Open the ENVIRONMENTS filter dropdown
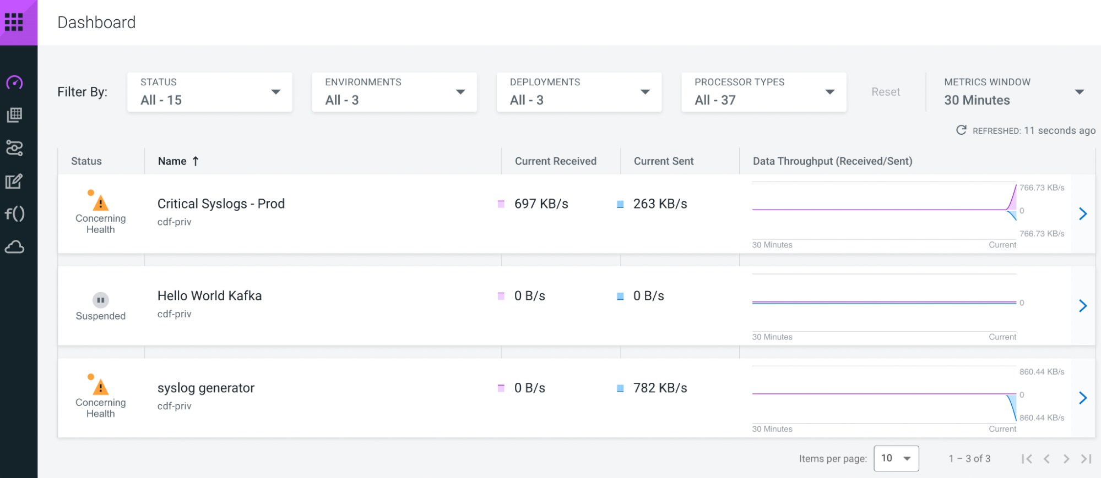The height and width of the screenshot is (478, 1101). click(x=394, y=92)
